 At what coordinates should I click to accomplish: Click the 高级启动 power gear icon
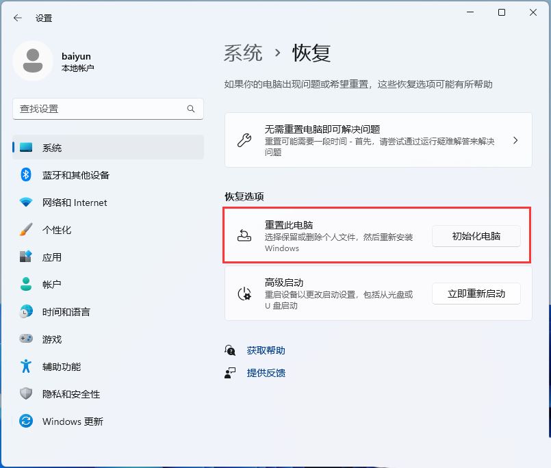coord(244,294)
